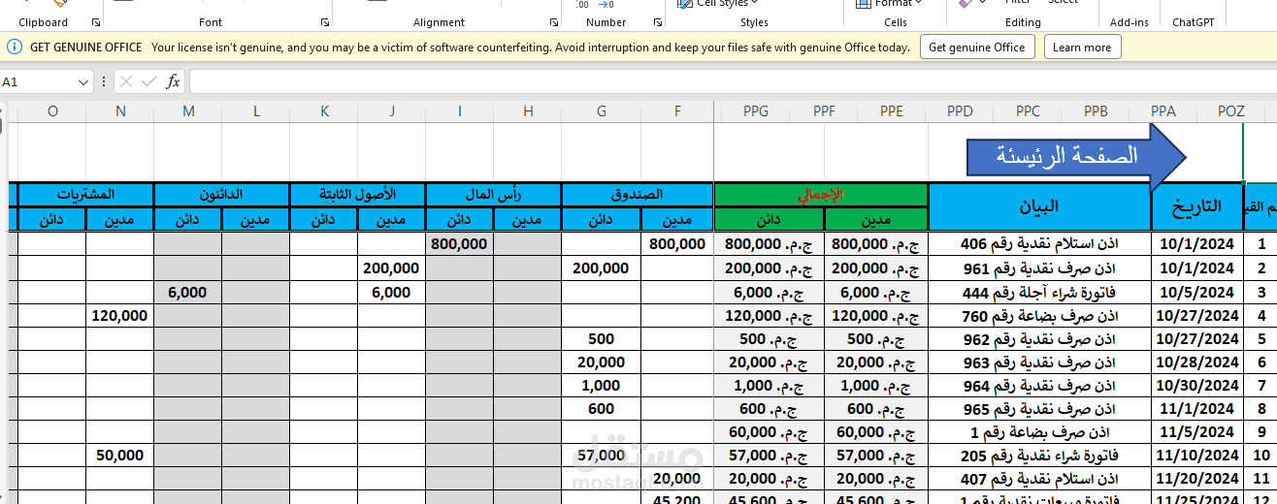The width and height of the screenshot is (1277, 504).
Task: Click the Insert Function fx icon
Action: [x=173, y=81]
